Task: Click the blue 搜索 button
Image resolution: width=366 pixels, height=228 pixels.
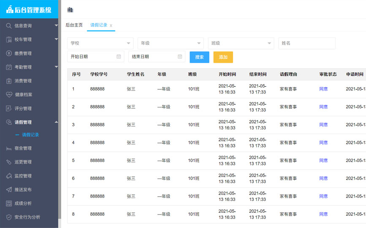Action: point(199,57)
